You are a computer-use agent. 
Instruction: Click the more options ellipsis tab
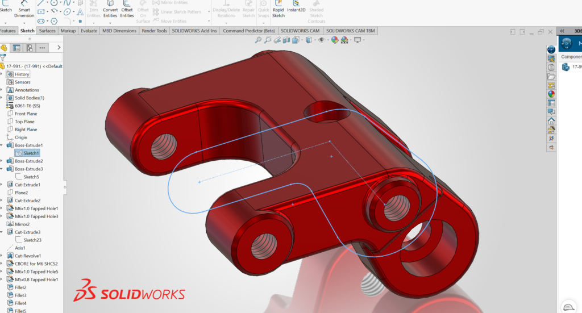[x=42, y=48]
